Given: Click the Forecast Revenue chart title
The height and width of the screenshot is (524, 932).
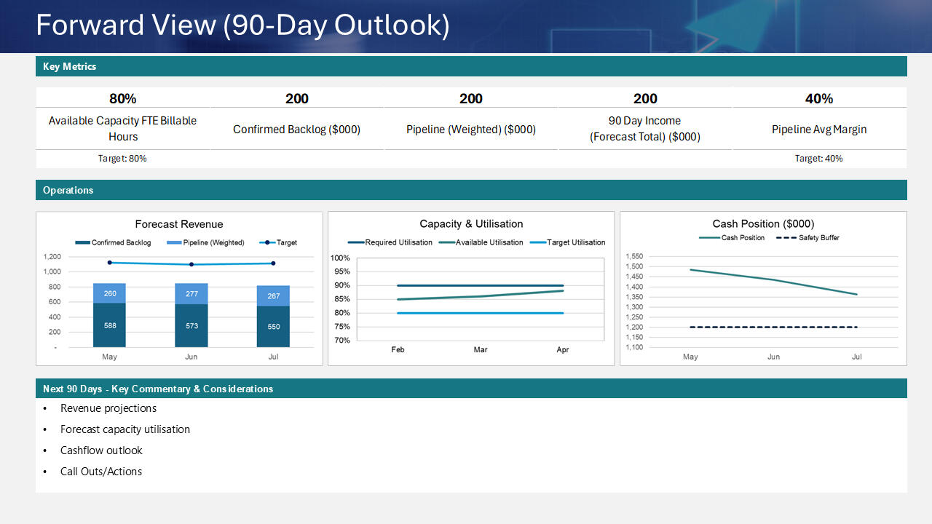Looking at the screenshot, I should (179, 224).
